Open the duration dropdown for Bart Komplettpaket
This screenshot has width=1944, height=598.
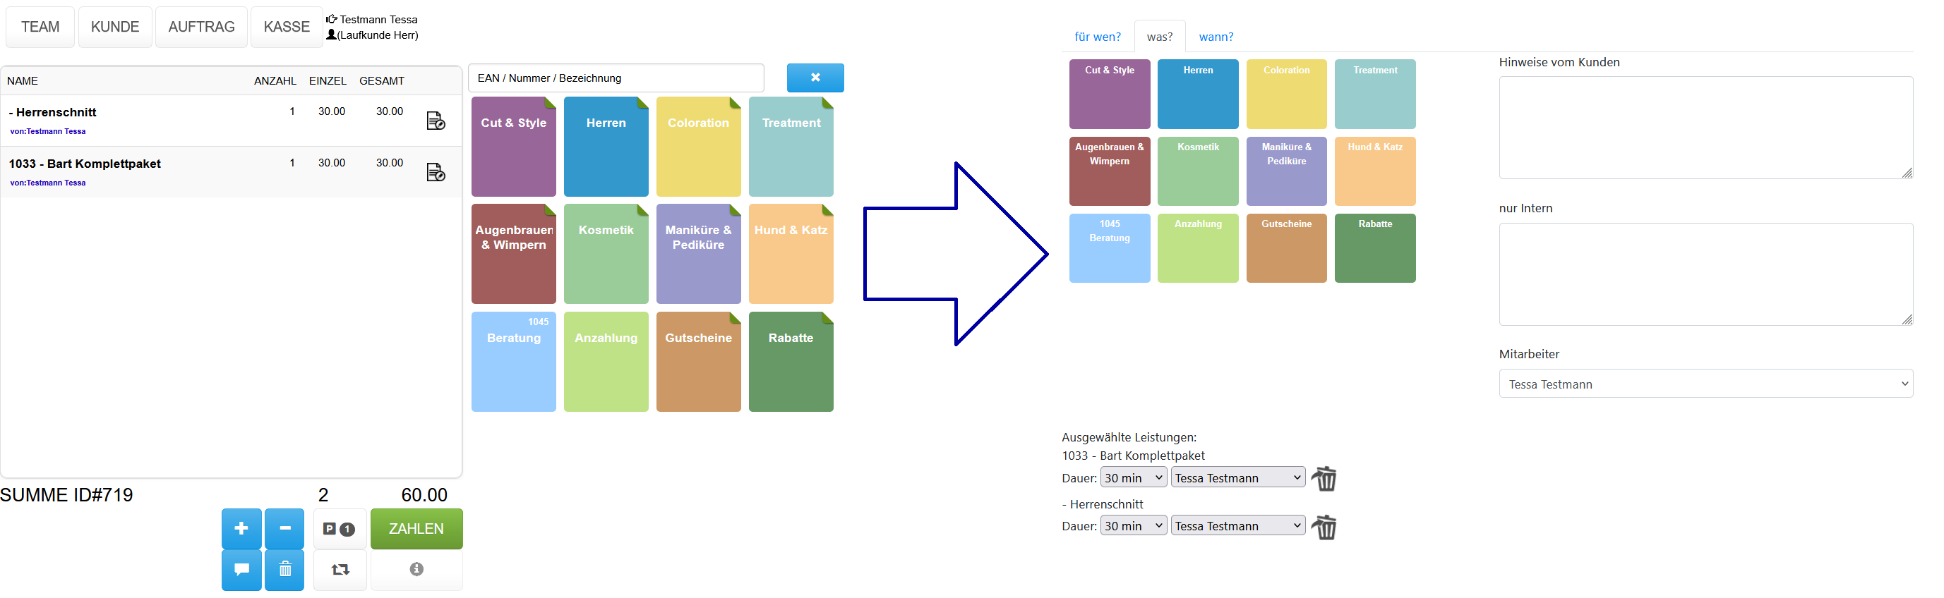pos(1133,478)
